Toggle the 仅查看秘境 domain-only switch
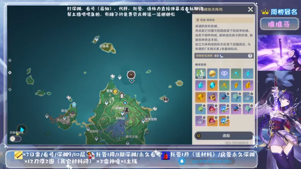This screenshot has height=169, width=301. tap(15, 139)
